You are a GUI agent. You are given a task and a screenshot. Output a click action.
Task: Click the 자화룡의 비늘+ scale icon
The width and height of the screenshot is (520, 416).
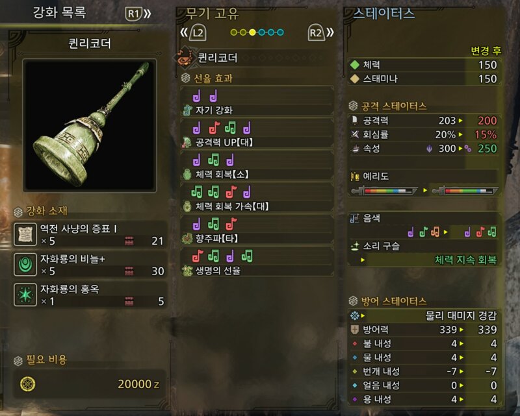25,264
